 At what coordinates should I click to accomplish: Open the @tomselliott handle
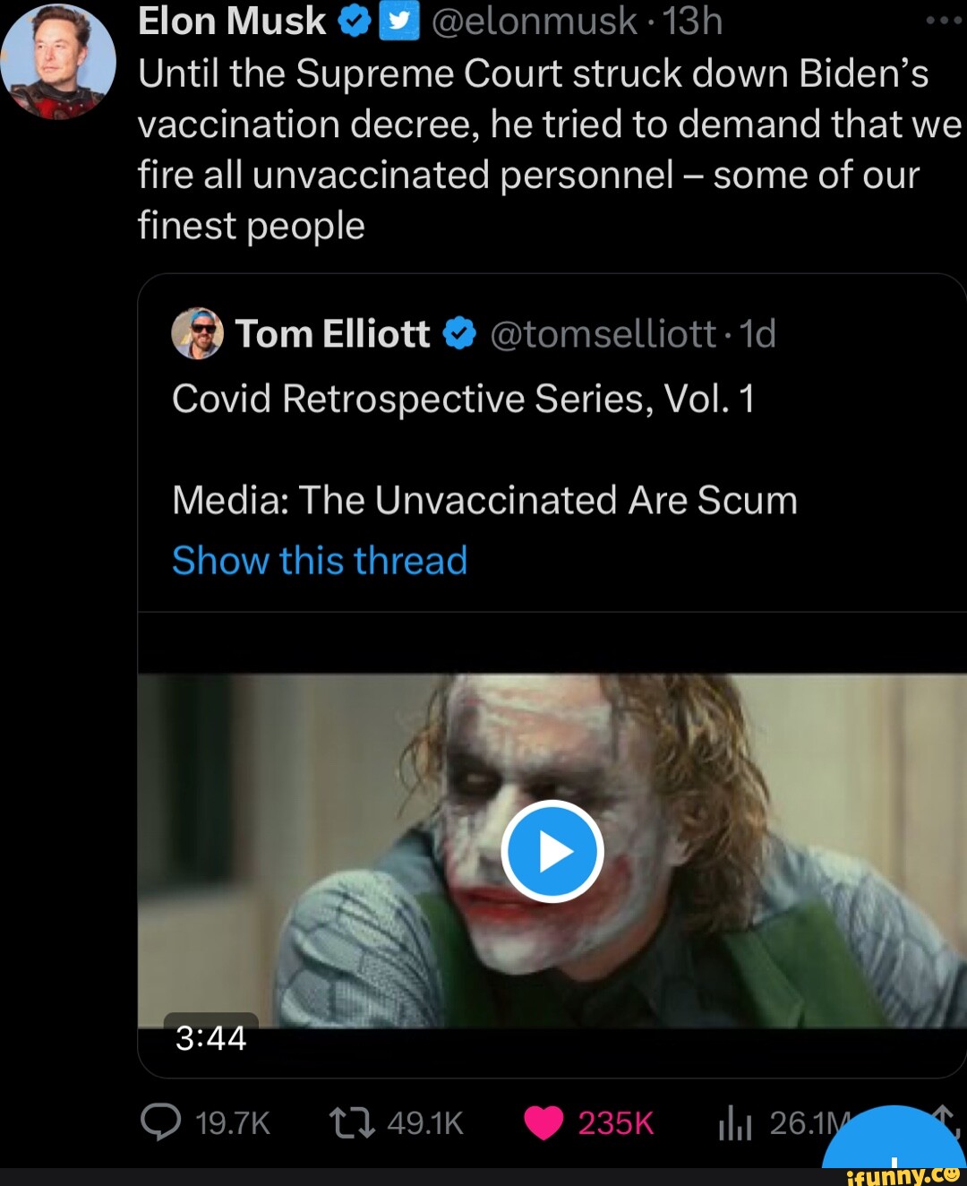[603, 334]
